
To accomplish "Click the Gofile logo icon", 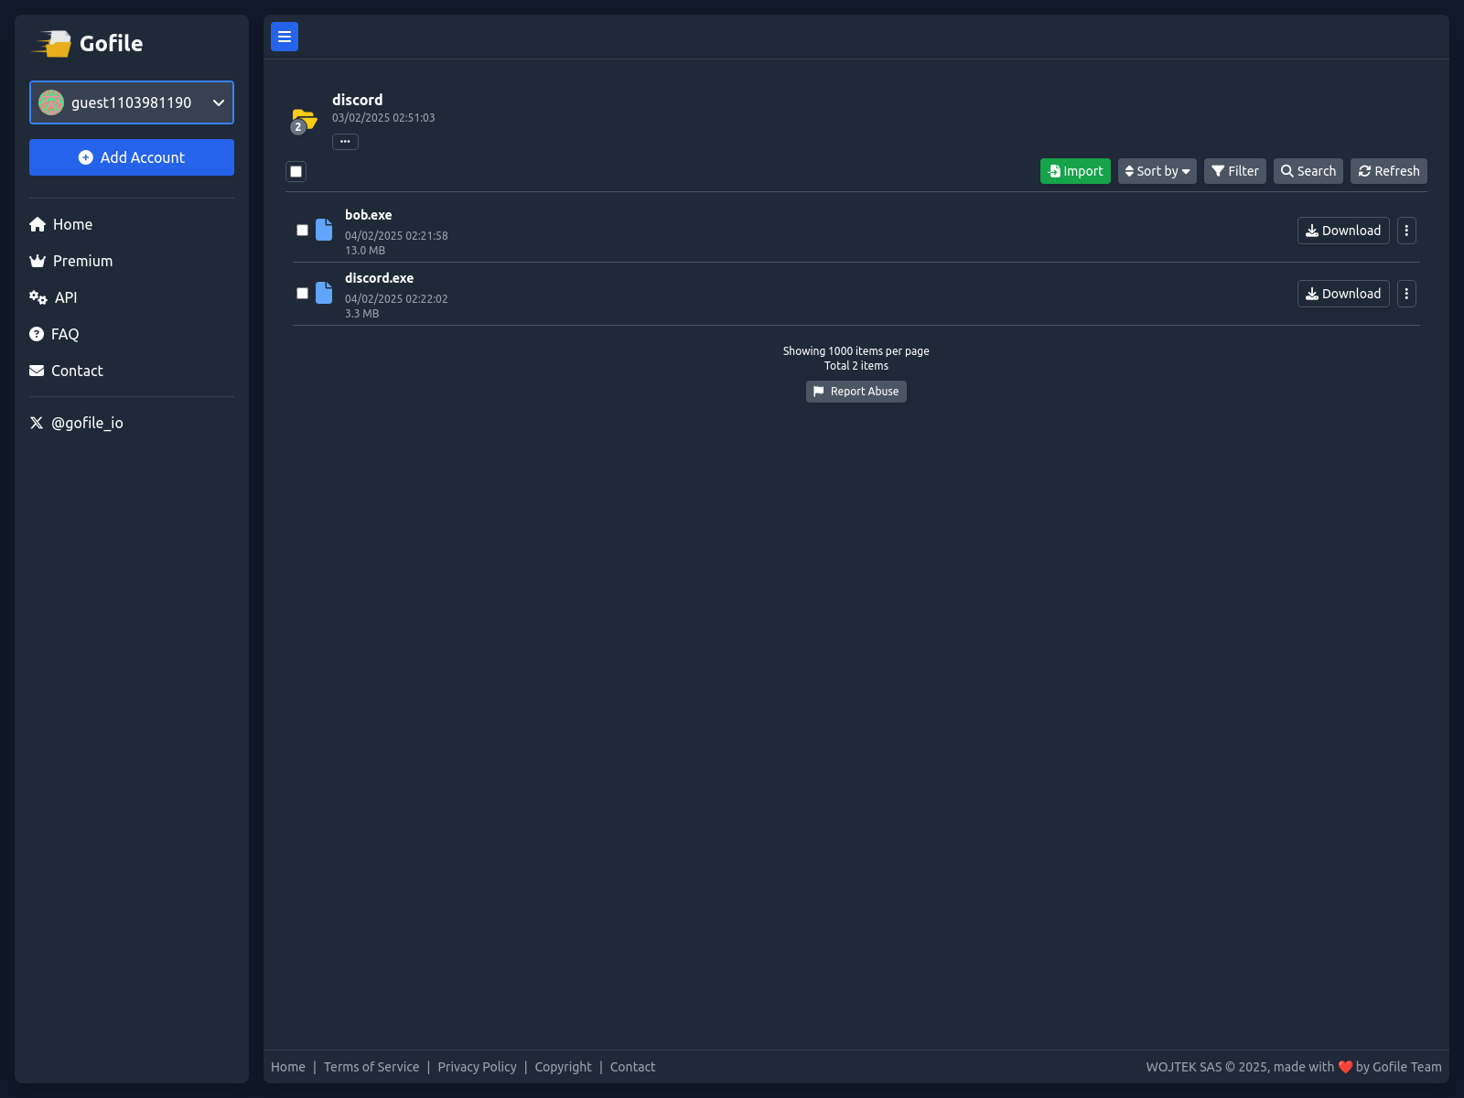I will click(x=52, y=43).
